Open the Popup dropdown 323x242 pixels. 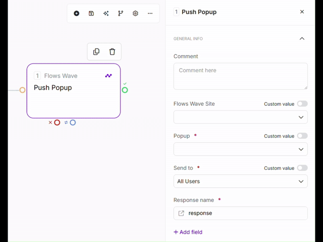pos(241,149)
